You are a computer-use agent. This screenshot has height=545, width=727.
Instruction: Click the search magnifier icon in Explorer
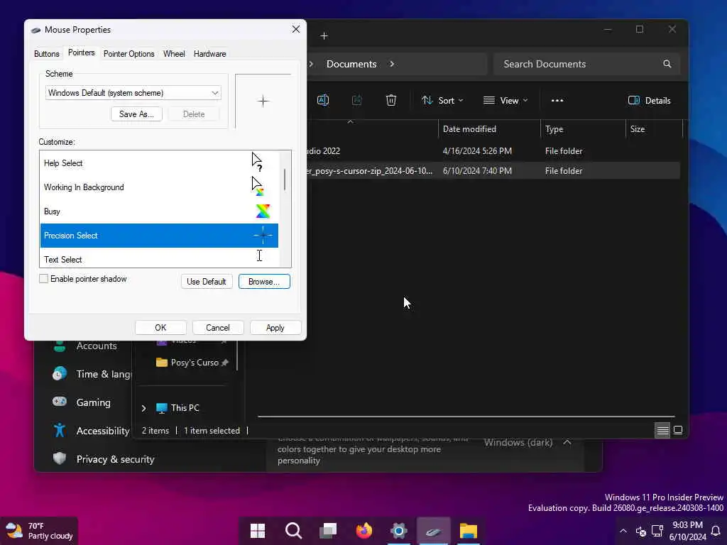[x=667, y=64]
